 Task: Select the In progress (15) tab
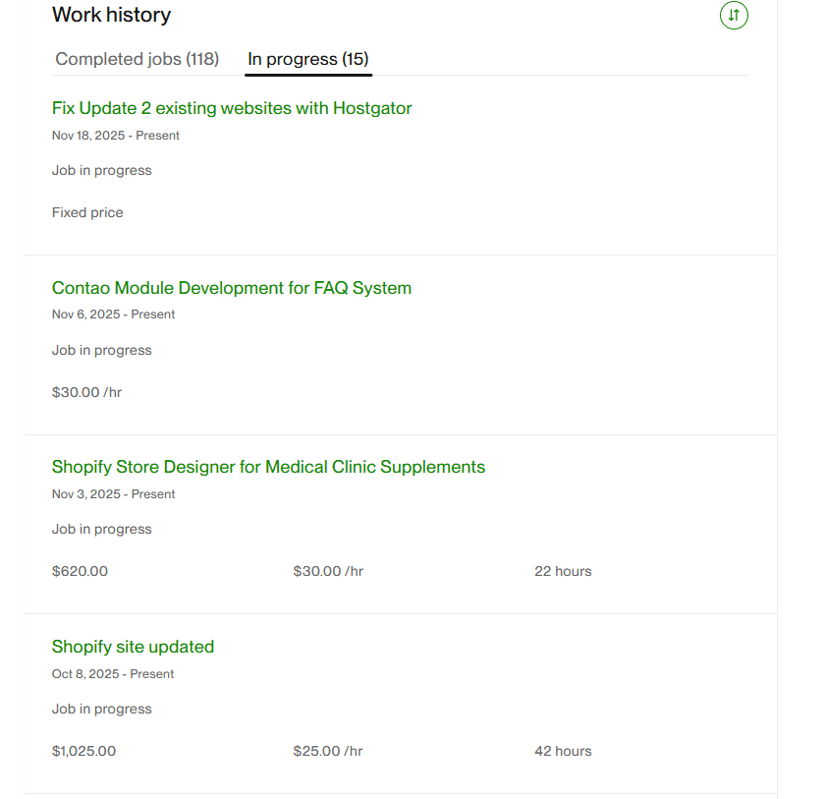pos(307,59)
